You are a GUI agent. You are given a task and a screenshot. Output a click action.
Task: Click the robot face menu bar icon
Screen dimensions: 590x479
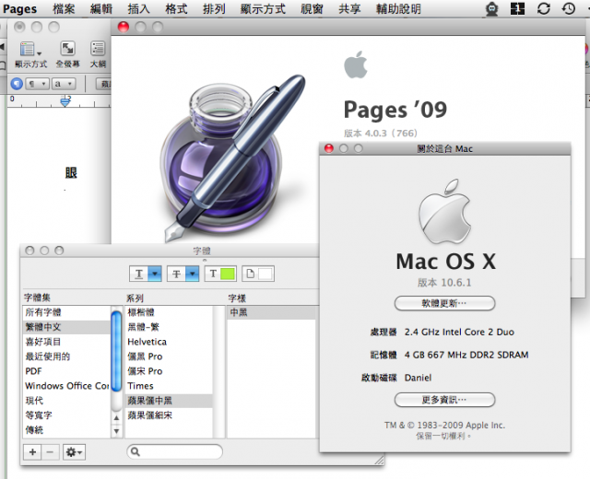click(x=491, y=8)
